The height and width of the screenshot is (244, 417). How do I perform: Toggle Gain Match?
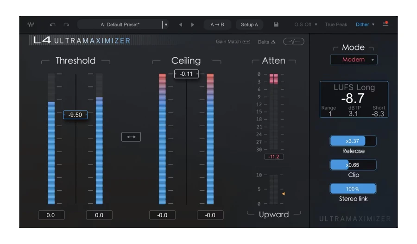tap(233, 42)
